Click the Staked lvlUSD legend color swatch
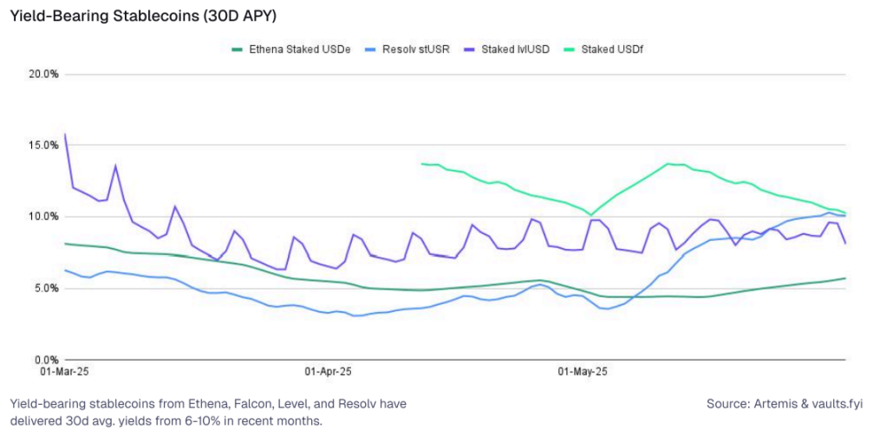This screenshot has height=436, width=873. pyautogui.click(x=471, y=49)
